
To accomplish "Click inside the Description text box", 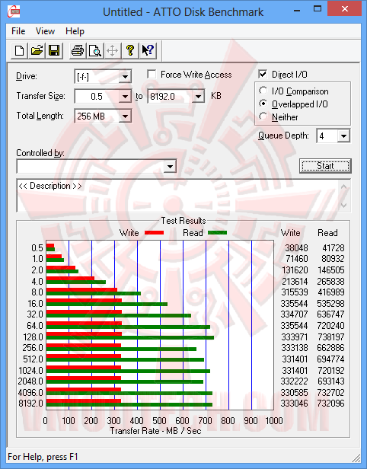I will (179, 196).
